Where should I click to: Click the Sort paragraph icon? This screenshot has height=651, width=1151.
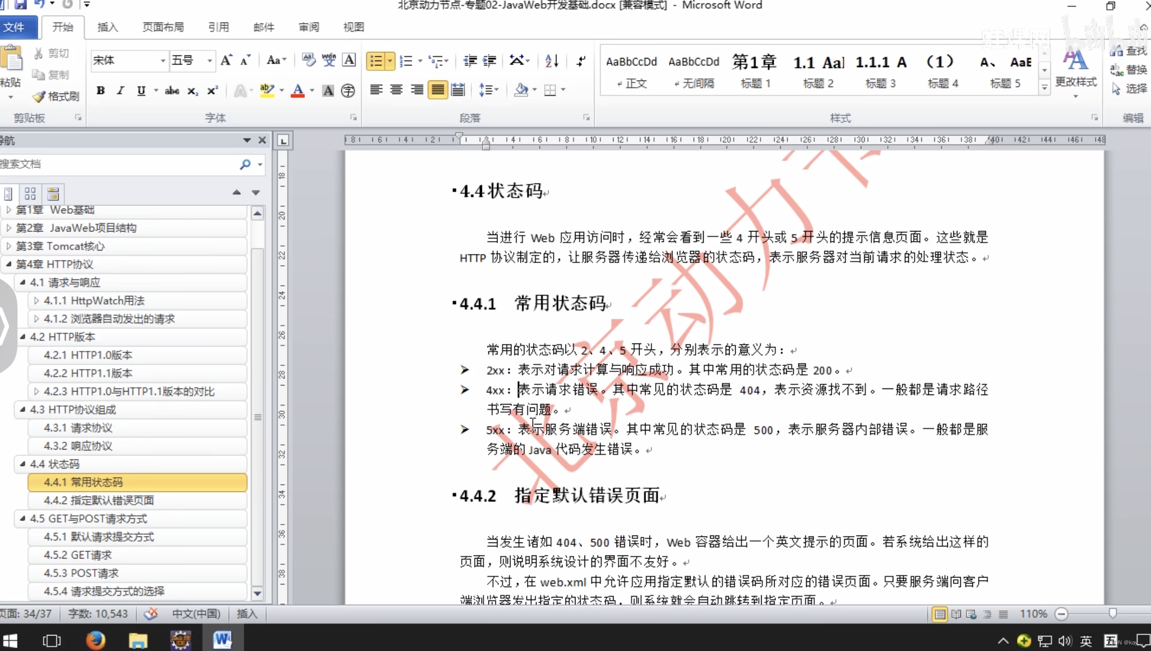(551, 61)
